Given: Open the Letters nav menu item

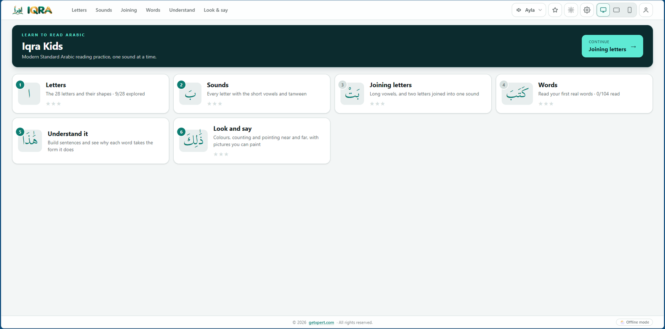Looking at the screenshot, I should (x=79, y=10).
